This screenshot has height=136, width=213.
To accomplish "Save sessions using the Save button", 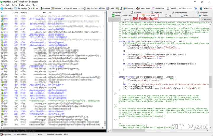I will click(x=110, y=8).
